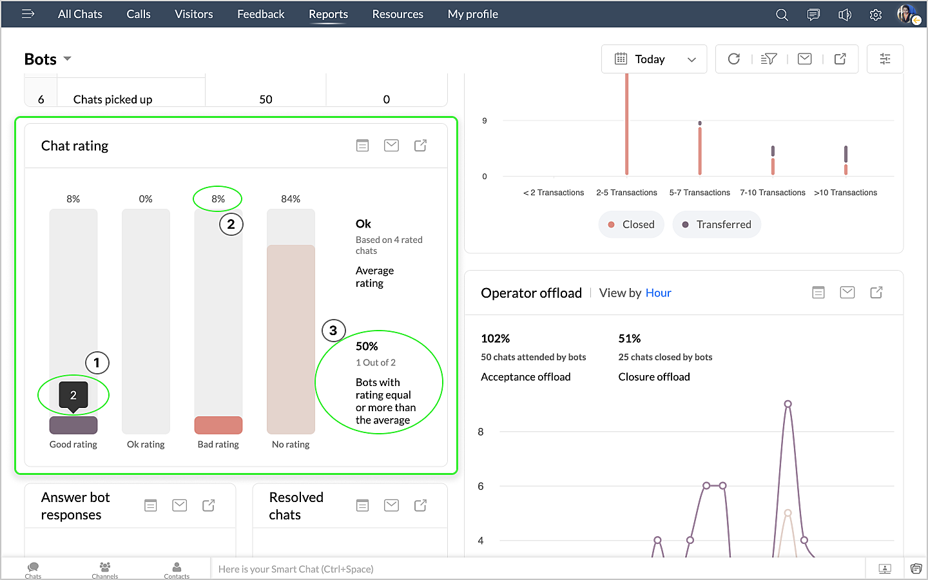Open the Feedback tab
Viewport: 928px width, 580px height.
(260, 14)
